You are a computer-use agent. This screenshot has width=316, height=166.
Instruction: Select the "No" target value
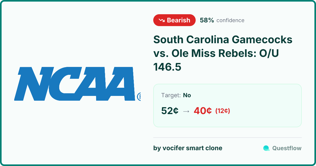pyautogui.click(x=187, y=95)
